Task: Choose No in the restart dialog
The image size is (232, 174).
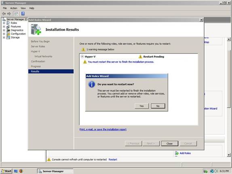Action: [158, 106]
